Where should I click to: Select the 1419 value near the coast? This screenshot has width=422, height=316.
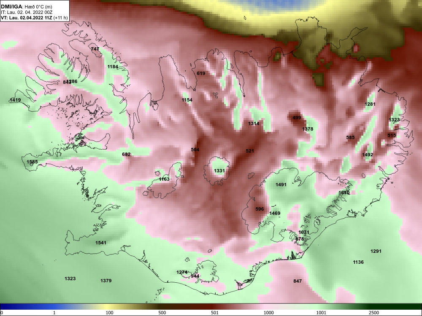click(15, 100)
